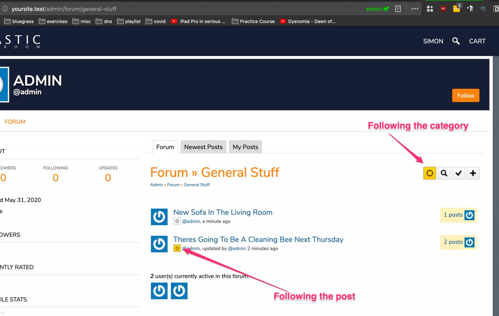Viewport: 499px width, 316px height.
Task: Open the site search icon in header
Action: 456,41
